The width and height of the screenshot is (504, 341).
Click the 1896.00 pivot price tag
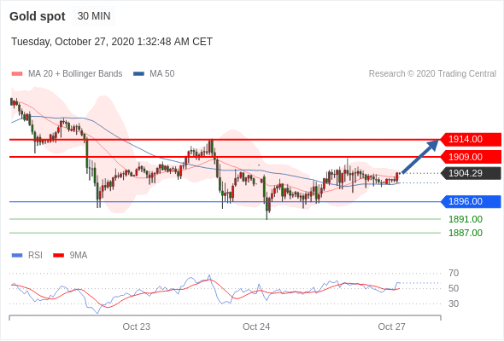click(x=471, y=202)
